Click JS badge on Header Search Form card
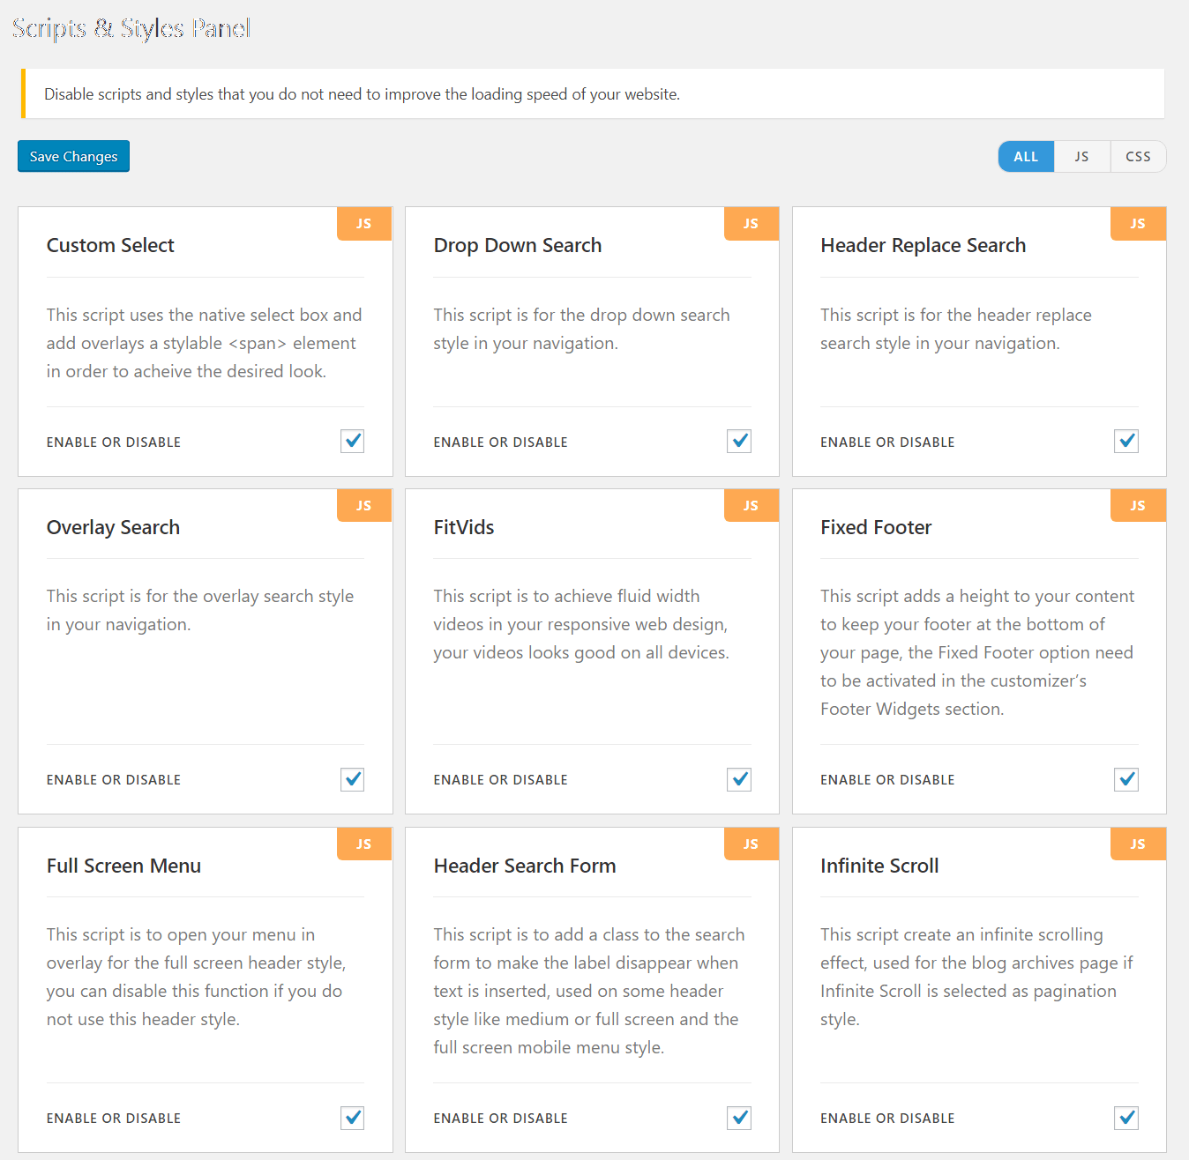1189x1160 pixels. [x=752, y=844]
